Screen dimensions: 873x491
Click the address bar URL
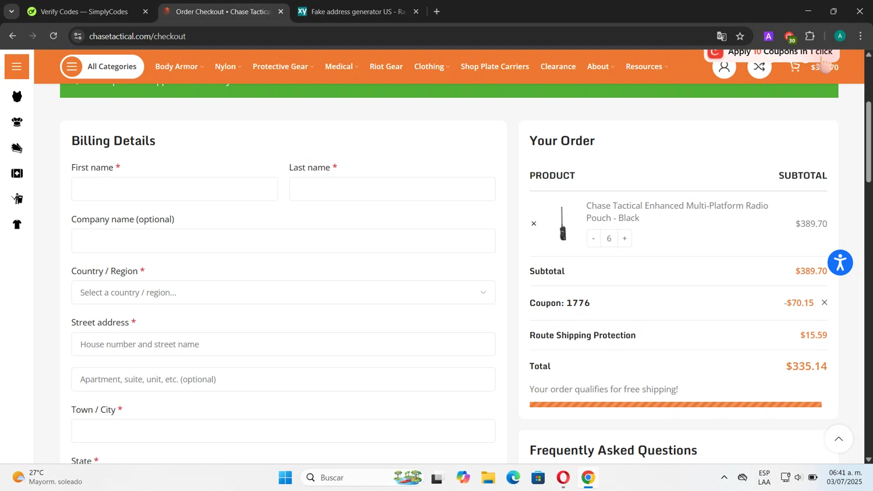point(137,36)
